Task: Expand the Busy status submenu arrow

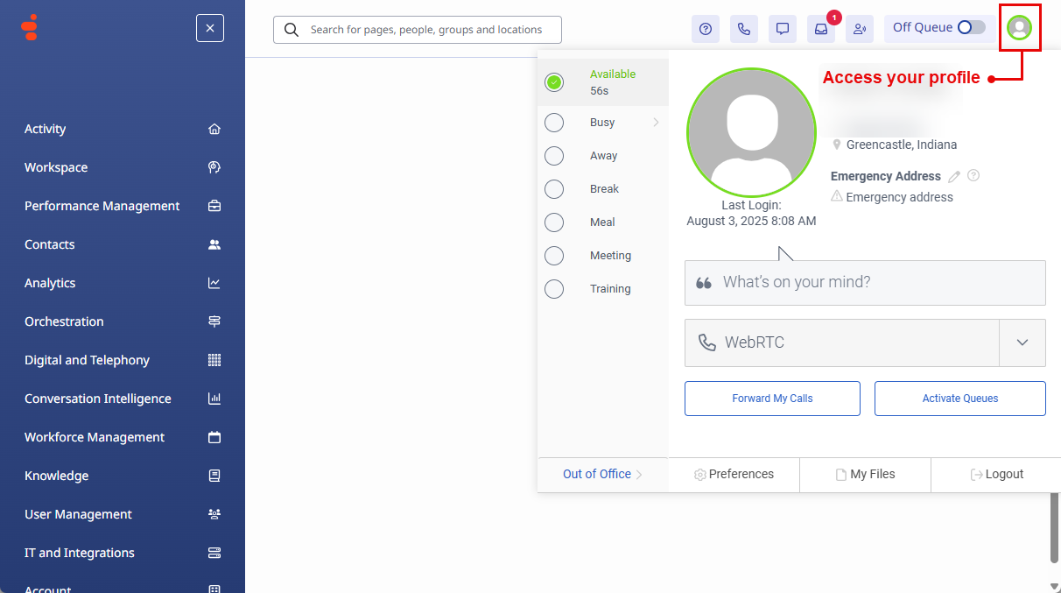Action: tap(656, 123)
